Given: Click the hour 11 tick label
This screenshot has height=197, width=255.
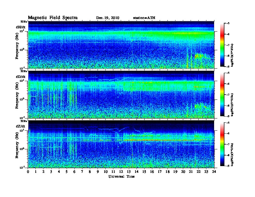Looking at the screenshot, I should (x=113, y=172).
